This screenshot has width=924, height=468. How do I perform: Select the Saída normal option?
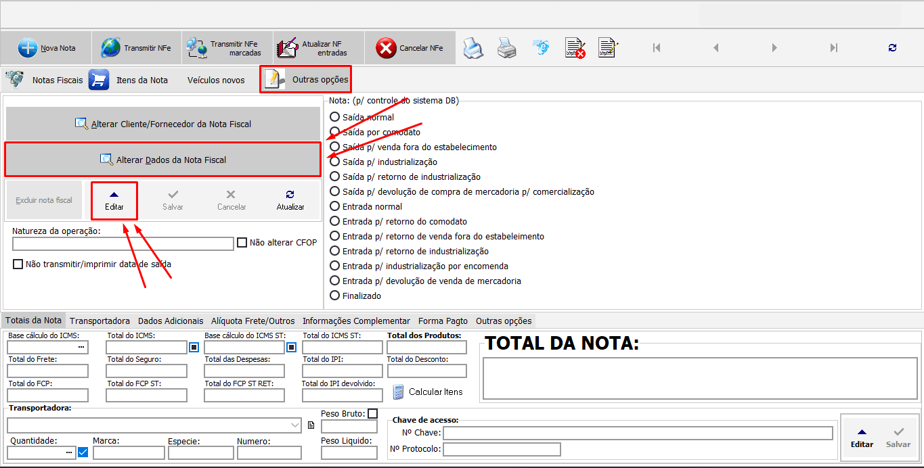tap(335, 116)
